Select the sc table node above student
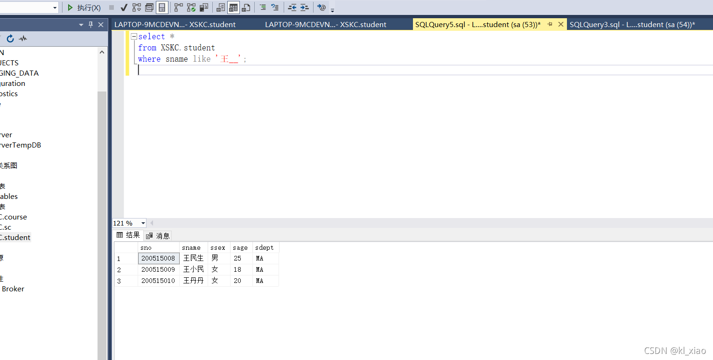The height and width of the screenshot is (360, 713). tap(6, 227)
